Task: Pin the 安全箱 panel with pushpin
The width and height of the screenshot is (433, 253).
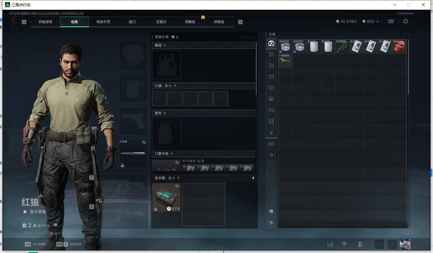Action: point(253,178)
